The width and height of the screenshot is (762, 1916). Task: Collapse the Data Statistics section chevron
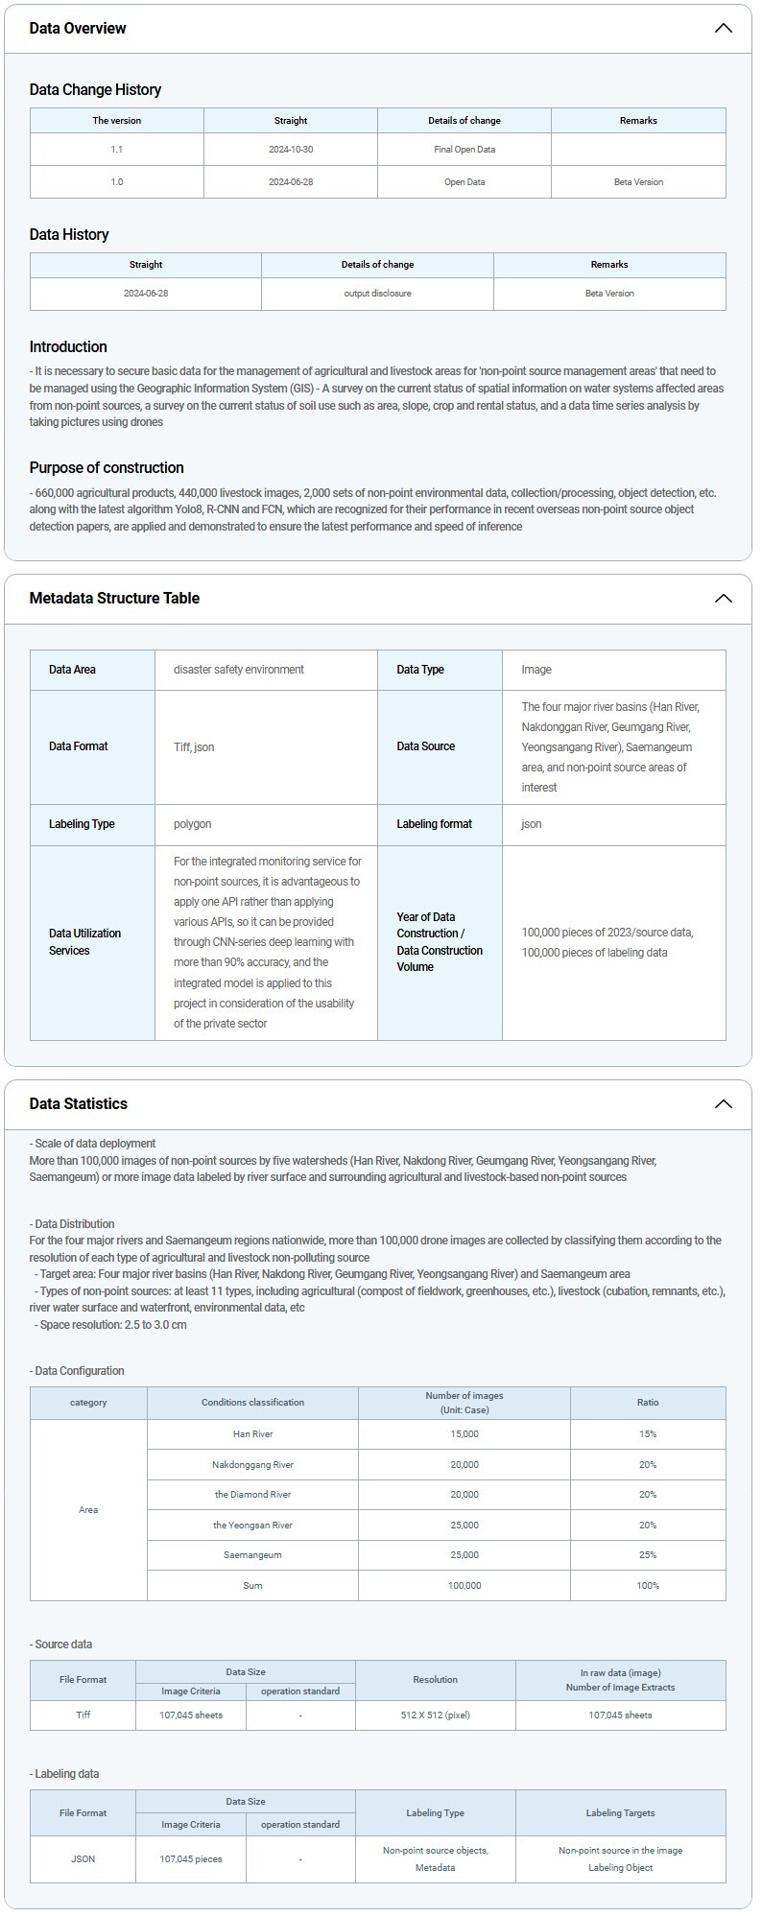click(724, 1104)
